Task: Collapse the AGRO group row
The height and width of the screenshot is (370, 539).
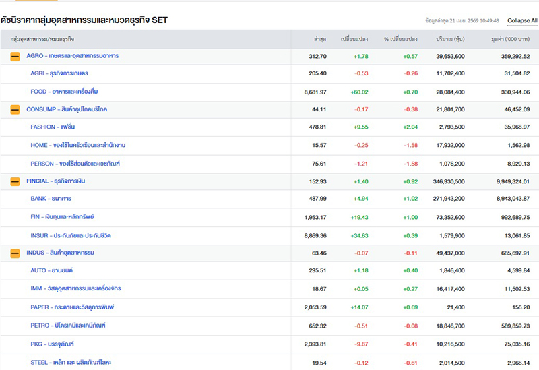Action: click(x=15, y=56)
